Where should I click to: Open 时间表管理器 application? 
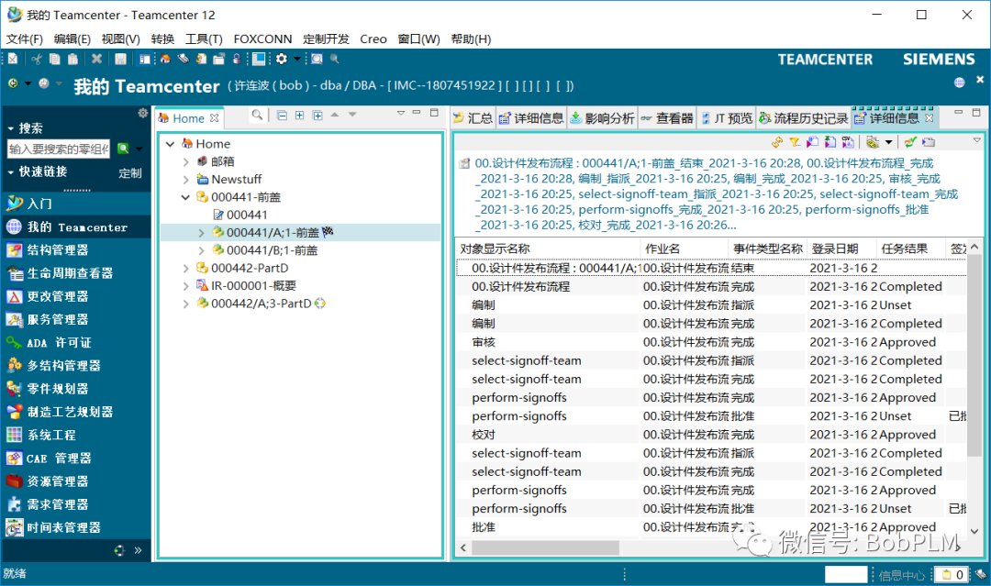(76, 527)
